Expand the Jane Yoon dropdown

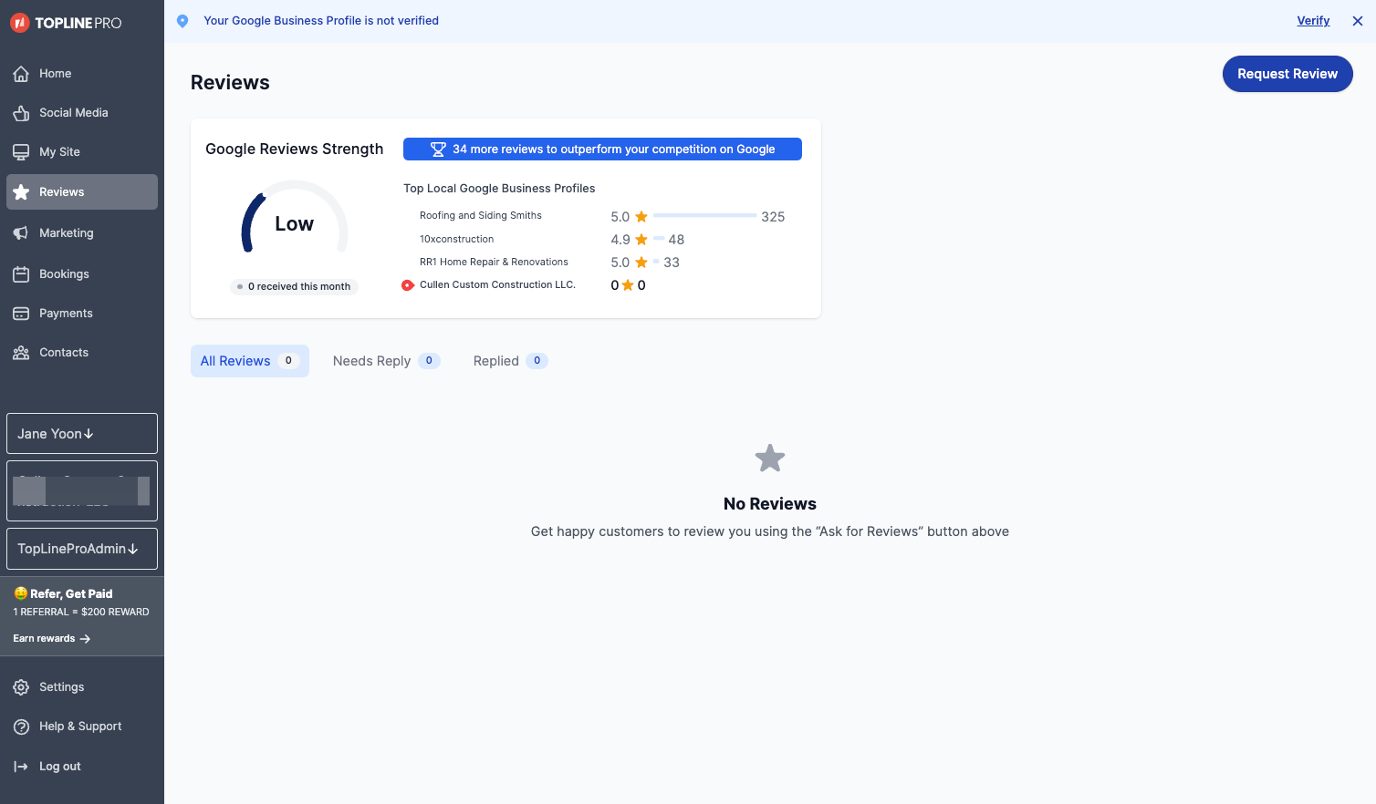(x=82, y=434)
